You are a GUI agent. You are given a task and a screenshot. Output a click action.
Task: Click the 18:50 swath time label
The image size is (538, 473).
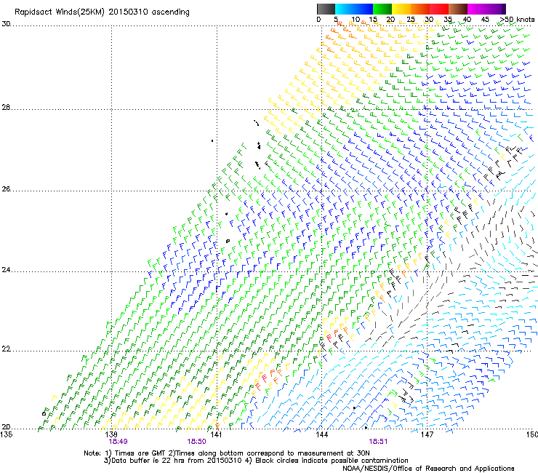pos(196,442)
